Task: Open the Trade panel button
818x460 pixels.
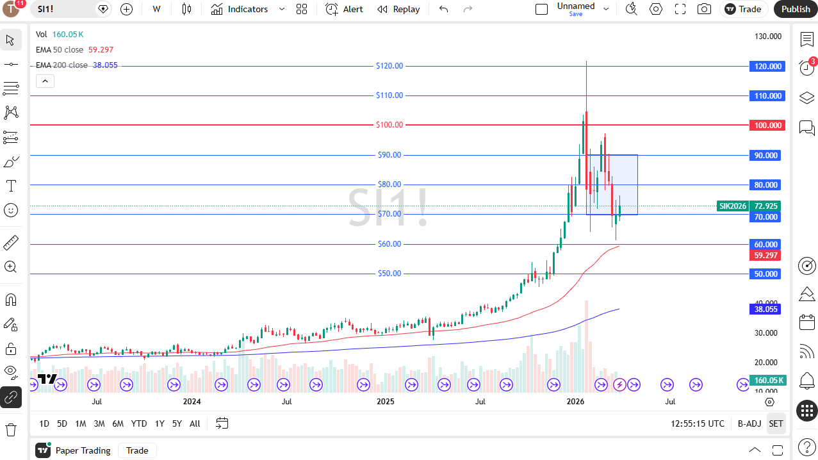Action: [x=743, y=9]
